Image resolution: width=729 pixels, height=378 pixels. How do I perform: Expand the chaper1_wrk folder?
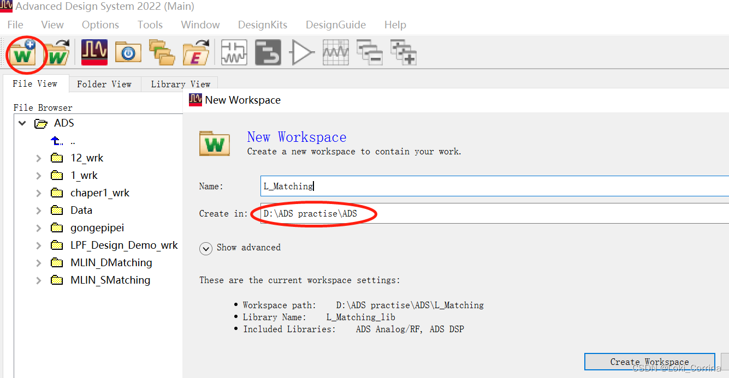(x=39, y=193)
